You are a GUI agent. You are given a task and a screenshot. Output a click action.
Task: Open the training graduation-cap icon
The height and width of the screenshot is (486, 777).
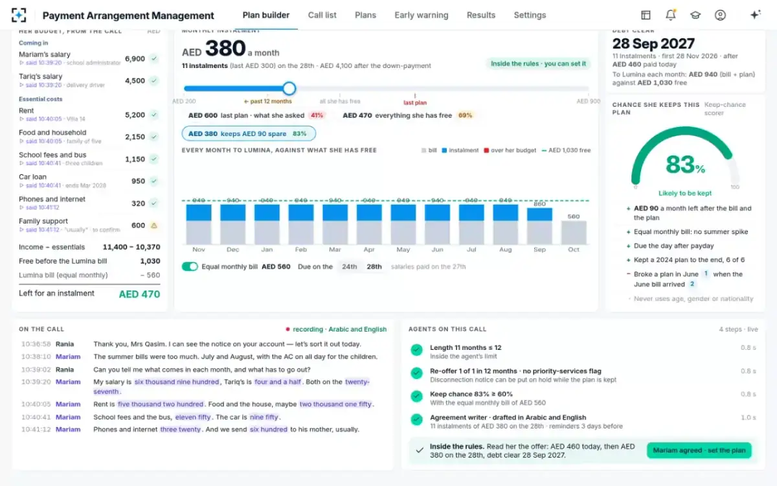coord(695,15)
